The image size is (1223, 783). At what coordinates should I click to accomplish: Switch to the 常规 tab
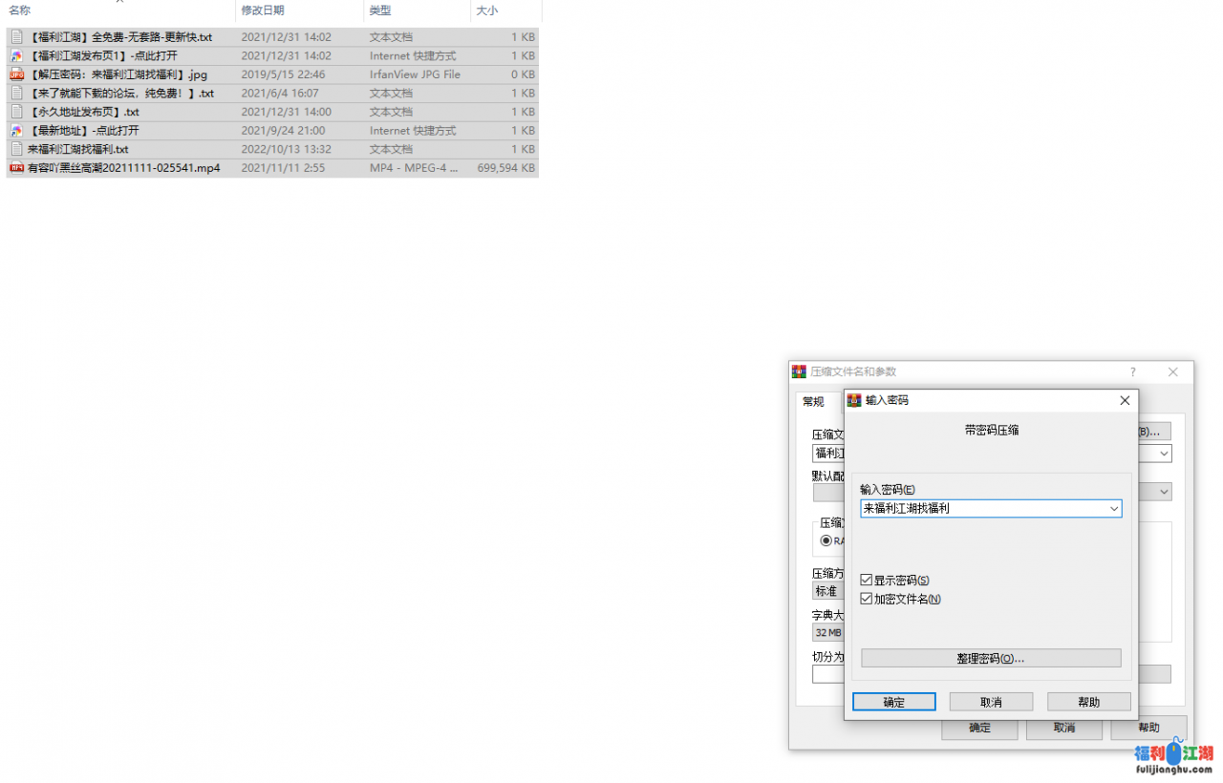(x=813, y=402)
